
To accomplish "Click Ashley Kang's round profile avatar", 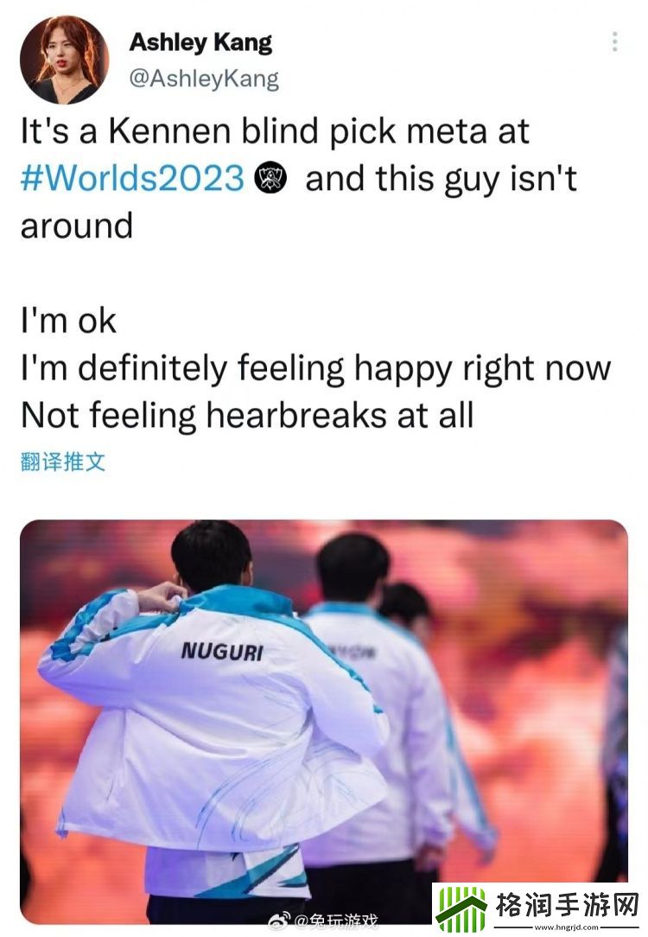I will [65, 60].
